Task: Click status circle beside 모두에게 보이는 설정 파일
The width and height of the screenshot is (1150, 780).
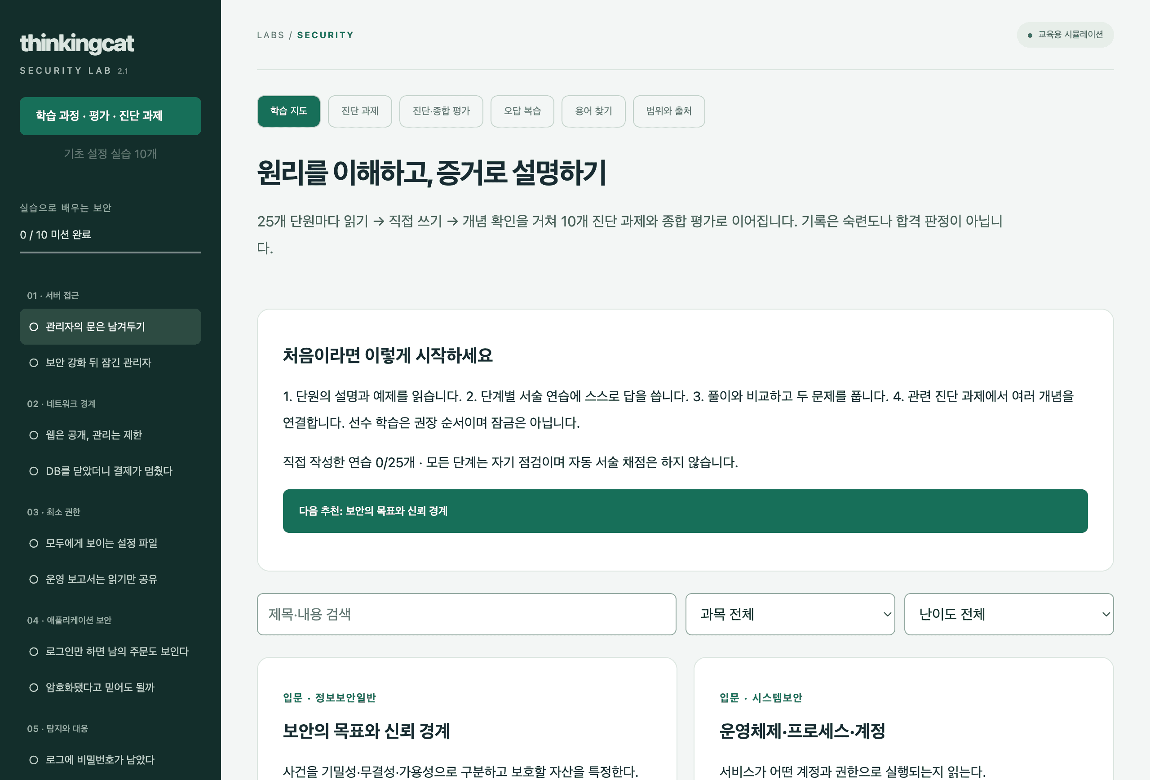Action: (34, 543)
